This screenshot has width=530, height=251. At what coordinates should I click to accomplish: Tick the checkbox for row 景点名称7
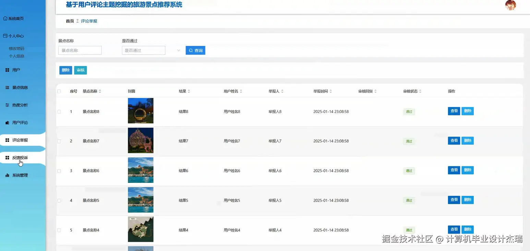click(59, 141)
